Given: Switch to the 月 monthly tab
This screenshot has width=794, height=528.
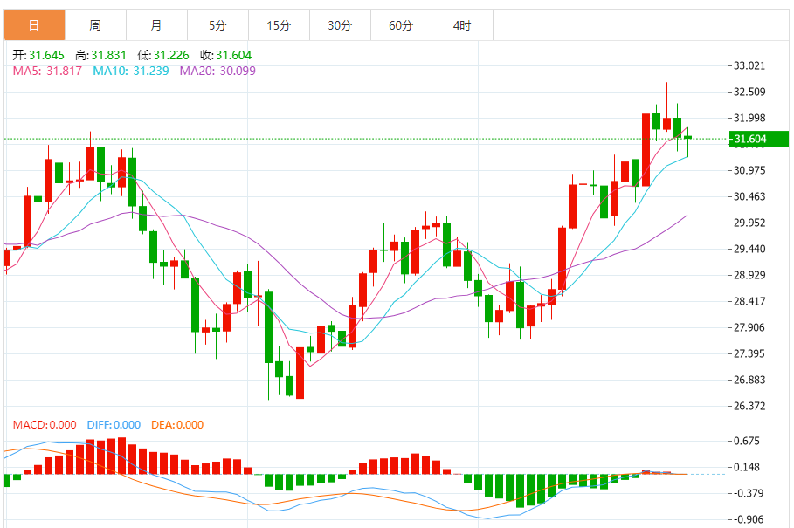Looking at the screenshot, I should pyautogui.click(x=157, y=25).
